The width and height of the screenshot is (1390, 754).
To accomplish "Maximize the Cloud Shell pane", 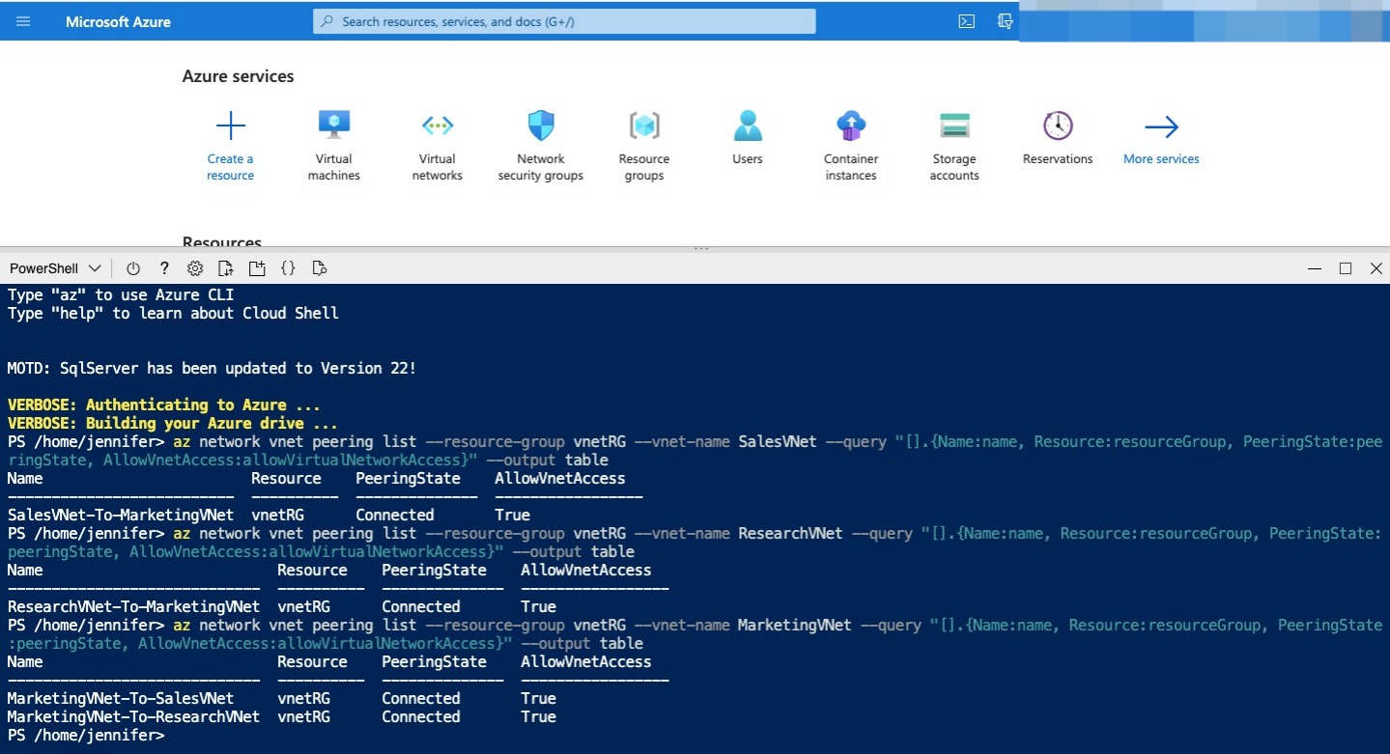I will [1346, 269].
